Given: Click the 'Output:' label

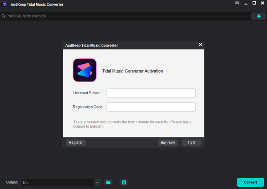Looking at the screenshot, I should pyautogui.click(x=12, y=182).
